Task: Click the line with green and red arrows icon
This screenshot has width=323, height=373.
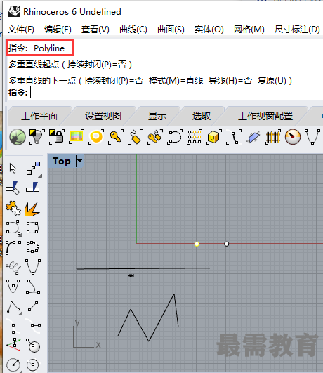Action: 13,345
